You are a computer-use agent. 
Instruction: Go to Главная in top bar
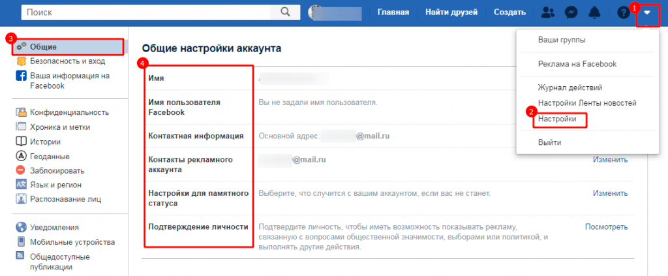393,12
